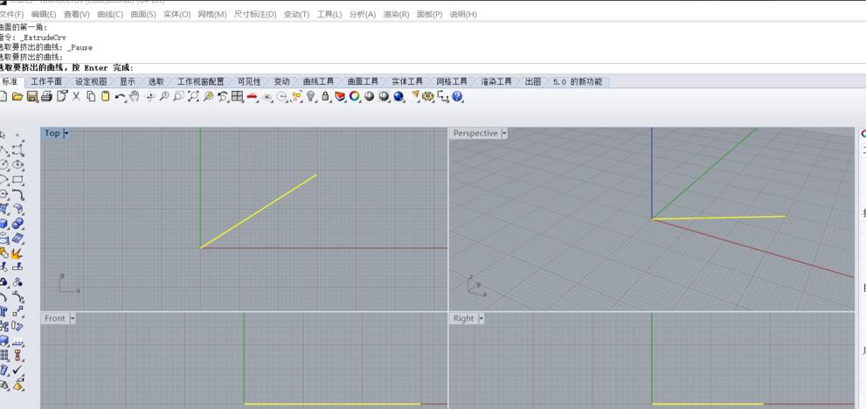Select the Polyline tool in the sidebar

point(4,149)
